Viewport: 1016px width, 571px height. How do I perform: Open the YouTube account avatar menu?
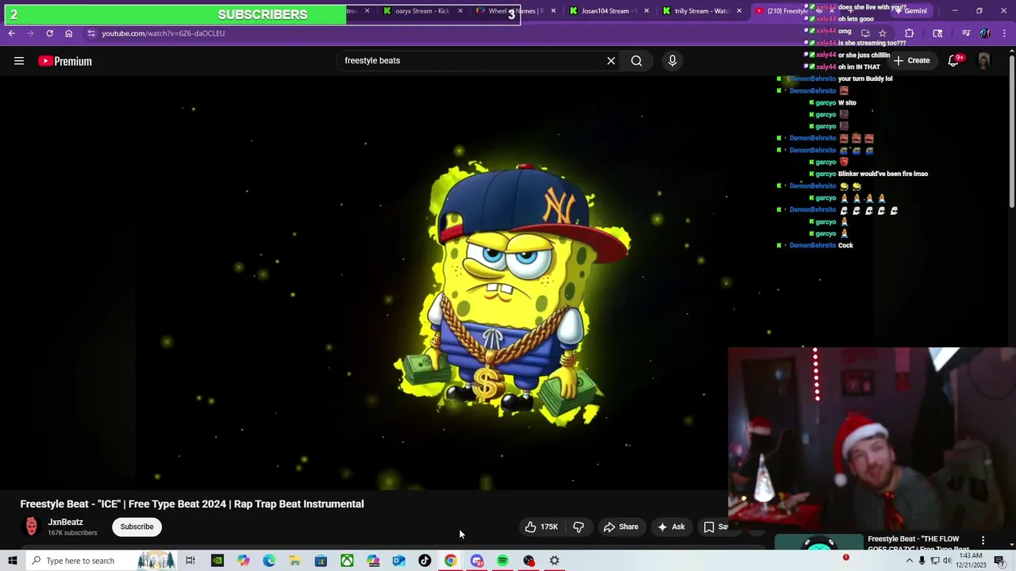983,61
